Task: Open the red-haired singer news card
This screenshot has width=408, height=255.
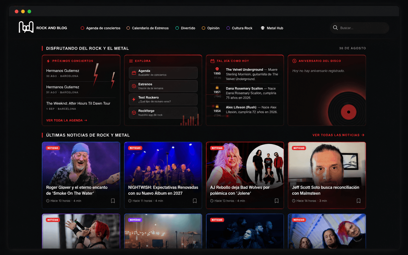Action: click(81, 231)
